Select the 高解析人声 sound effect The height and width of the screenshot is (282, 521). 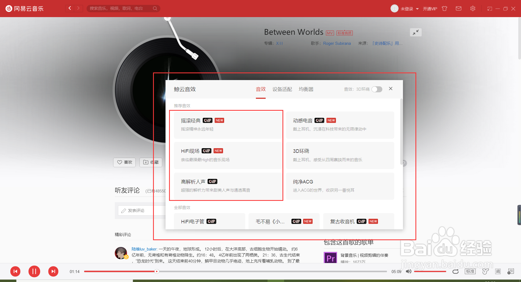tap(228, 186)
